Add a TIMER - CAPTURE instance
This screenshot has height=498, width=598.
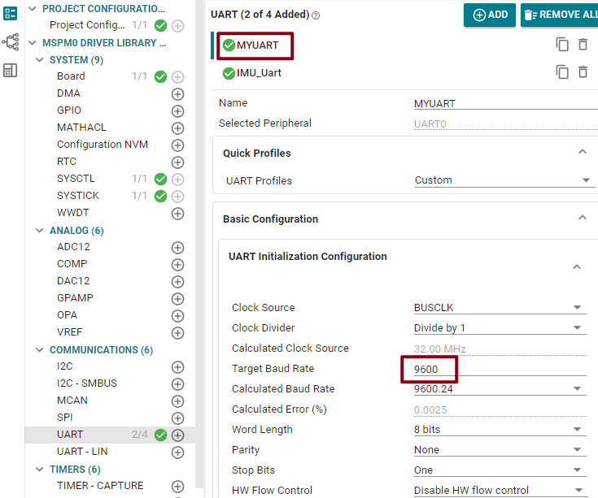(x=177, y=487)
